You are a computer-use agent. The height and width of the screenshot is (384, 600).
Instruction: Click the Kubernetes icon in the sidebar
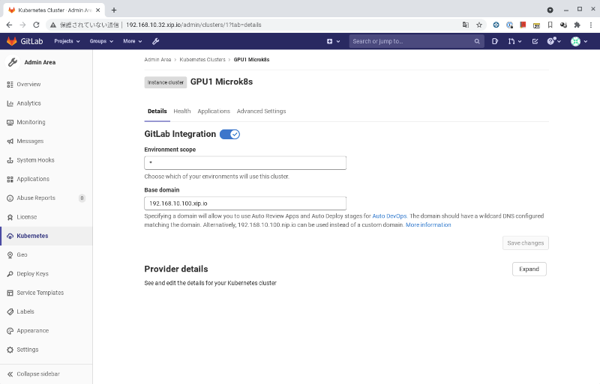pos(10,236)
